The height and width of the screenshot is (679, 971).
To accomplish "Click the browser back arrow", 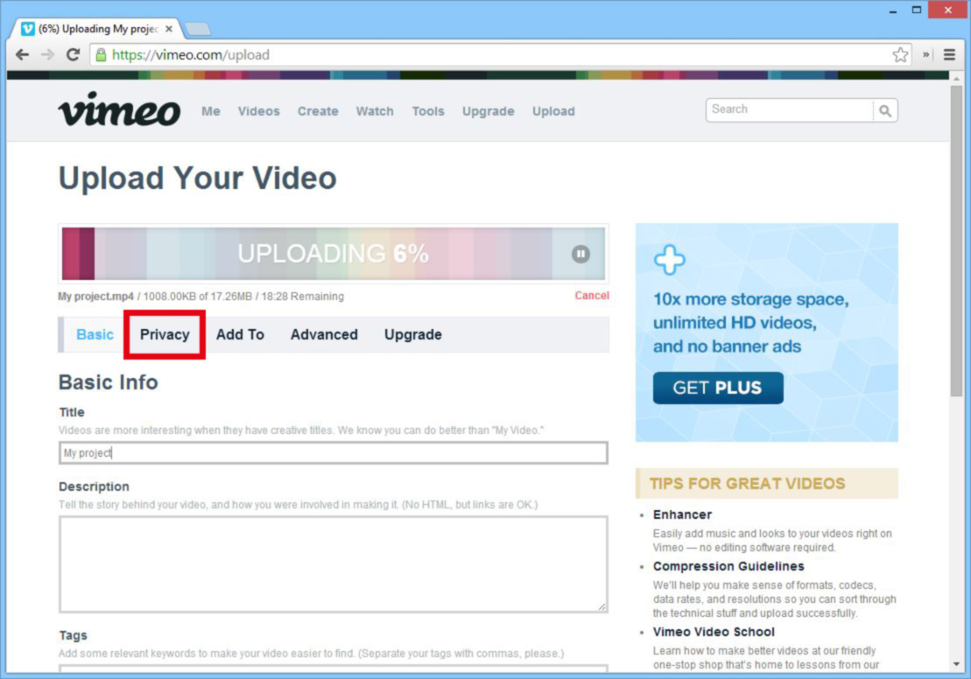I will tap(22, 54).
